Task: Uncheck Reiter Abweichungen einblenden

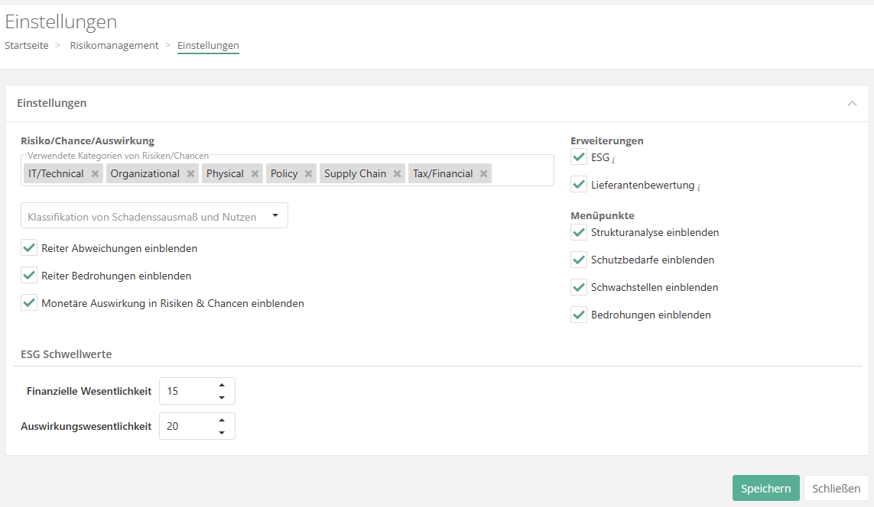Action: [29, 248]
